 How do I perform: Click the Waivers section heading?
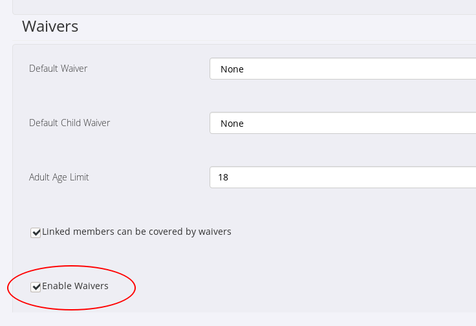[50, 27]
